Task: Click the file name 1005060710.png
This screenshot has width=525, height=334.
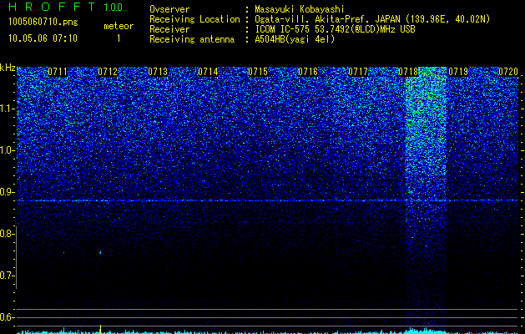Action: coord(43,23)
